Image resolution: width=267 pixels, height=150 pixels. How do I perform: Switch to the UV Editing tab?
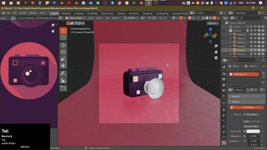pyautogui.click(x=92, y=13)
